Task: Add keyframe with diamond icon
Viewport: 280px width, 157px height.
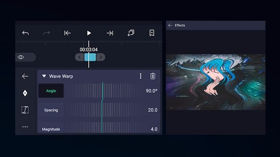Action: pos(25,93)
